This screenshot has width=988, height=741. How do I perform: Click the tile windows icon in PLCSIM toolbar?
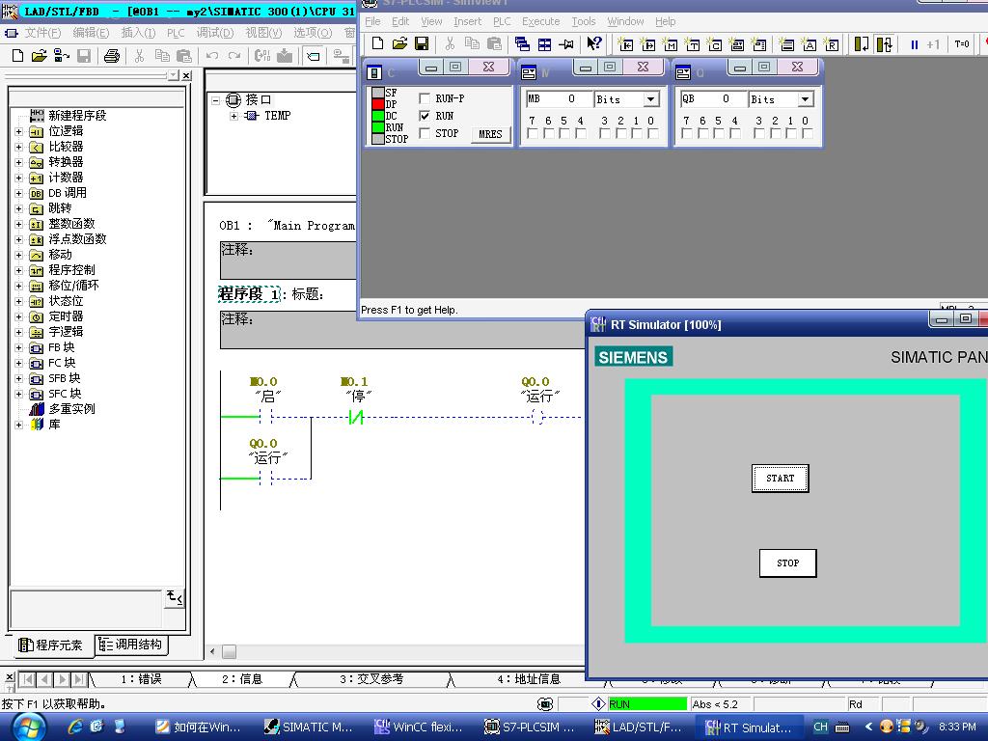click(544, 44)
